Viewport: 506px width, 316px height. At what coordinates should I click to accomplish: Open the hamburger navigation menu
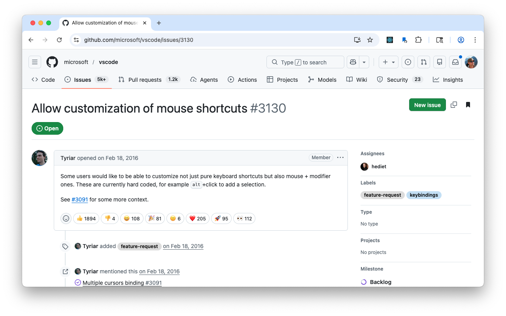(35, 62)
